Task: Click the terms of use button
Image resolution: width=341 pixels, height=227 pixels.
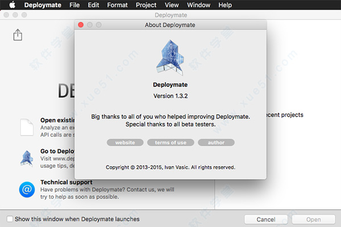Action: (170, 143)
